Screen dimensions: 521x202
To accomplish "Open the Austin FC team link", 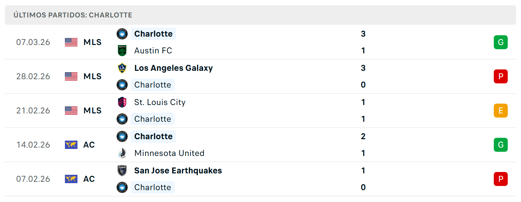I will tap(153, 51).
